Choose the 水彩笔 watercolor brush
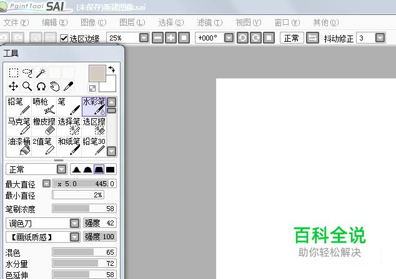The image size is (396, 279). (x=94, y=106)
